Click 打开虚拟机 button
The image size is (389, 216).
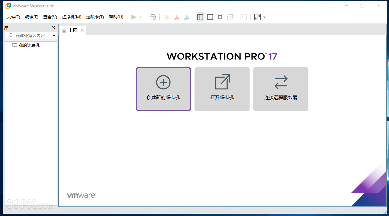tap(222, 89)
